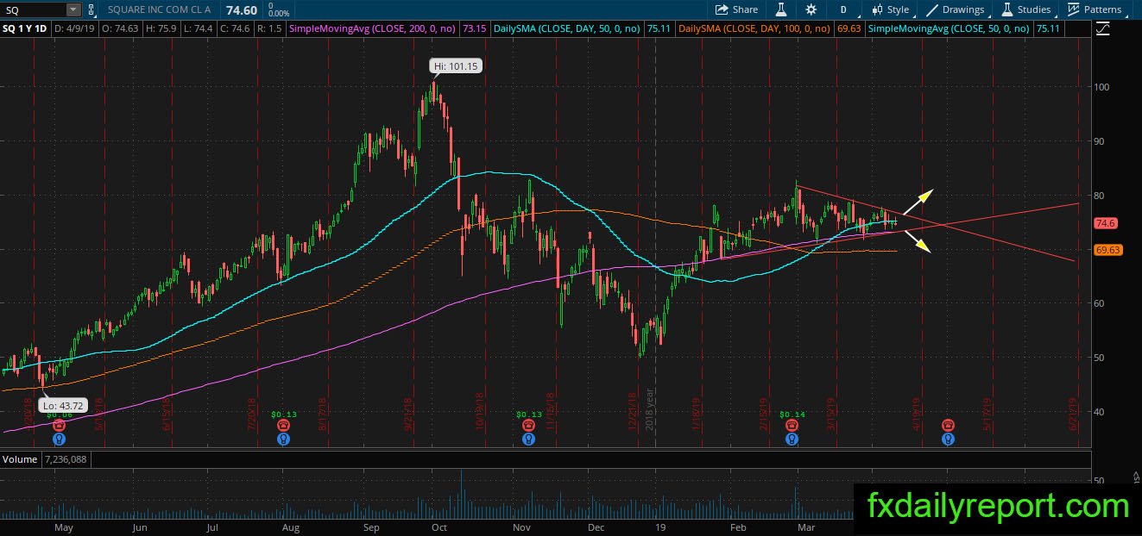Click the 9/21/18 expiration marker
The width and height of the screenshot is (1142, 536).
pyautogui.click(x=407, y=413)
